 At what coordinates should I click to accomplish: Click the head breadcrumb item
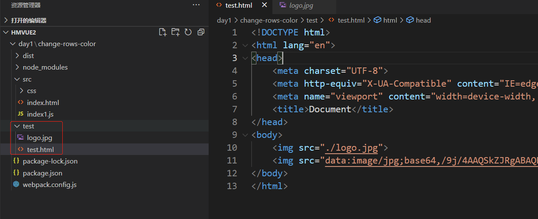pyautogui.click(x=423, y=20)
